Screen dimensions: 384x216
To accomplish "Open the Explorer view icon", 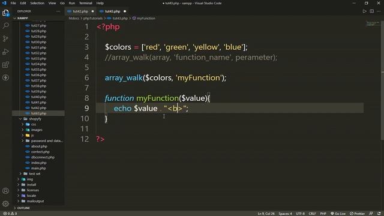I will tap(5, 13).
